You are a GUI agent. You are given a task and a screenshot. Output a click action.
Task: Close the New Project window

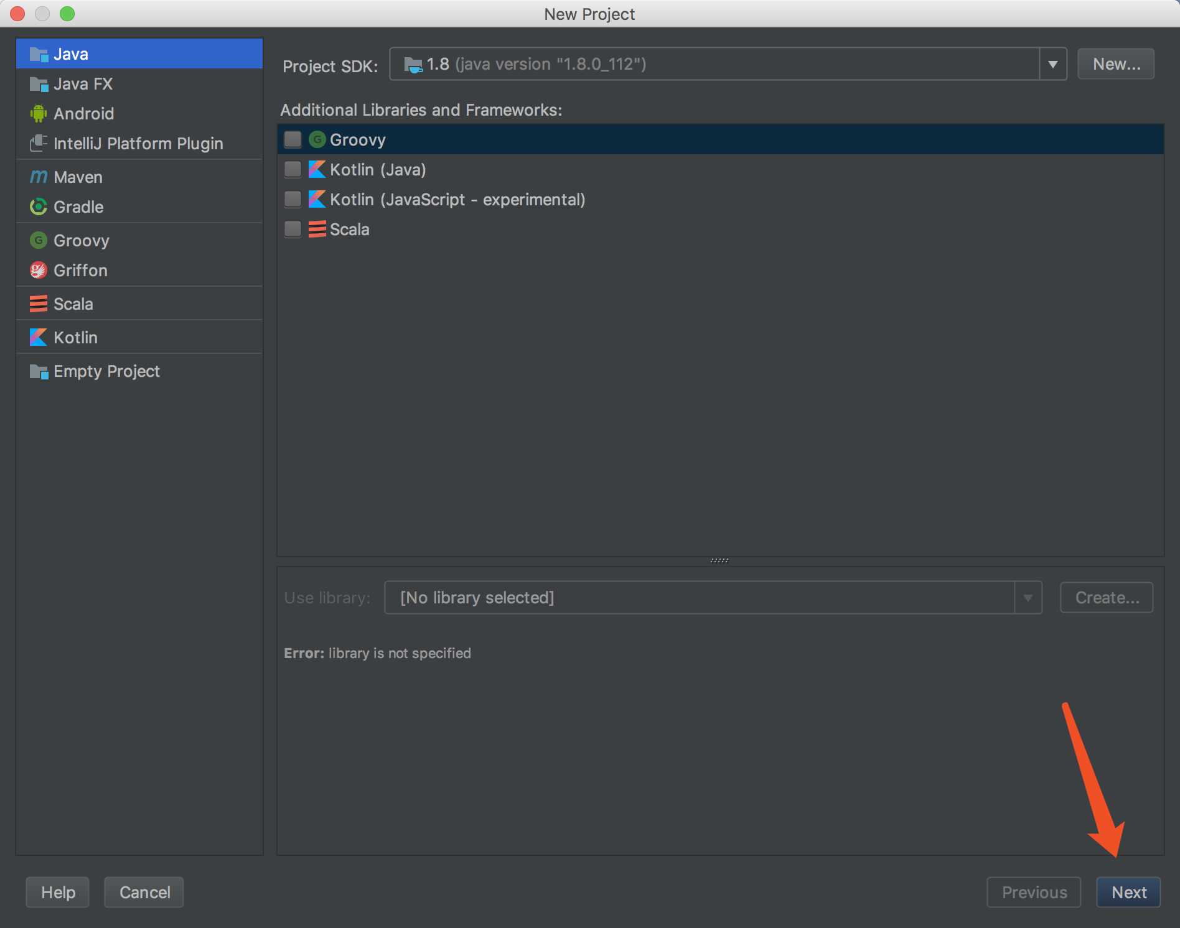17,13
